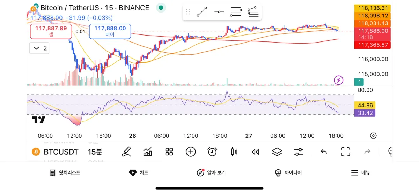Open the layout grid icon
This screenshot has width=419, height=193.
pos(169,152)
